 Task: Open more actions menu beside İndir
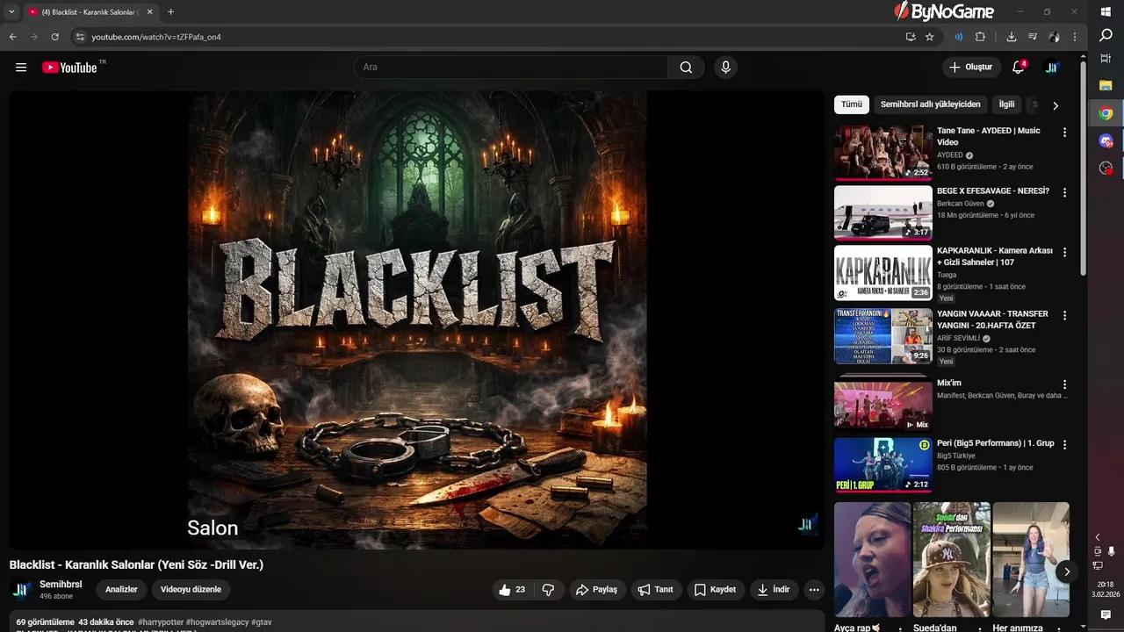click(x=814, y=590)
